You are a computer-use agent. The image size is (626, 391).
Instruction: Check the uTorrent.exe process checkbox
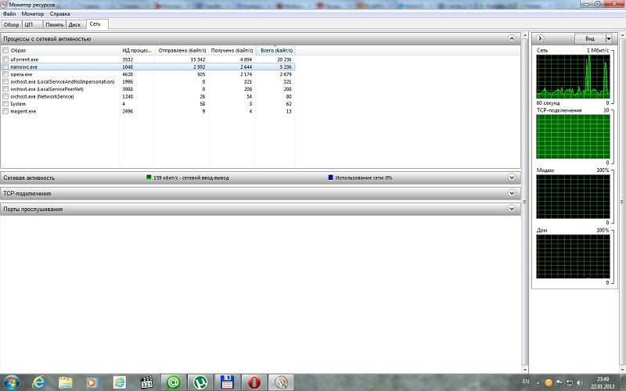coord(5,59)
